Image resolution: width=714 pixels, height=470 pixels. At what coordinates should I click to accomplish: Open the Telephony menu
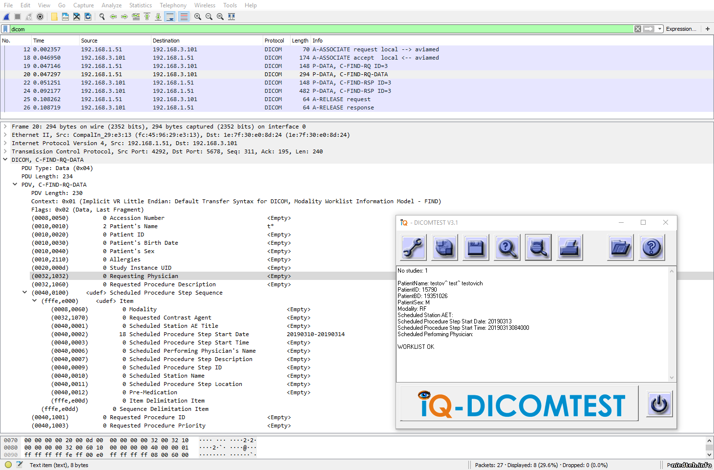click(173, 5)
